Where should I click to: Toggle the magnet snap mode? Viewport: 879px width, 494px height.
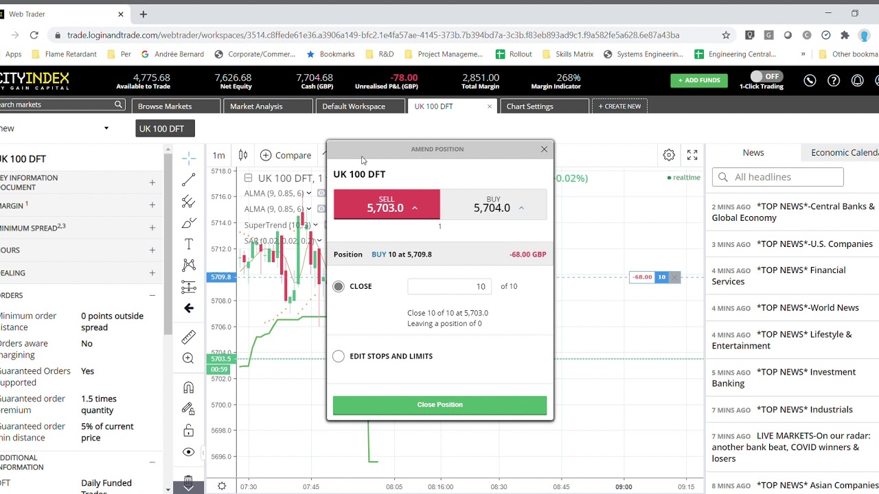(189, 388)
